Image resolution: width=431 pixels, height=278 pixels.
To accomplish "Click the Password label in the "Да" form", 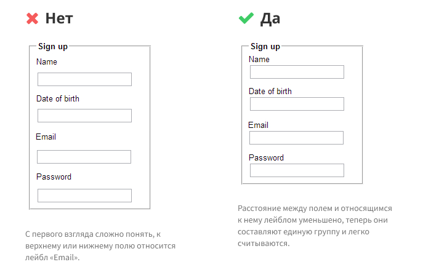I will [x=266, y=158].
